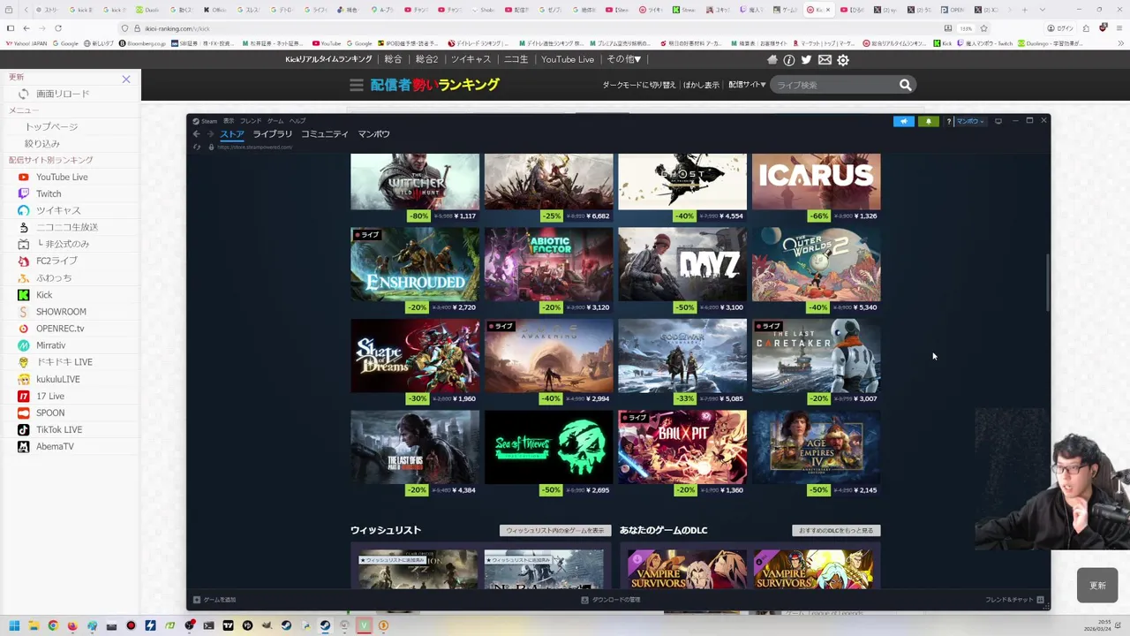Open SHOWROOM in sidebar list
The width and height of the screenshot is (1130, 636).
click(x=61, y=312)
